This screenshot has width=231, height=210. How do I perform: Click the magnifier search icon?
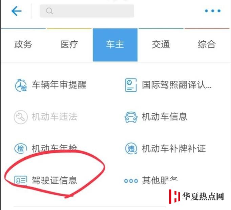click(49, 11)
